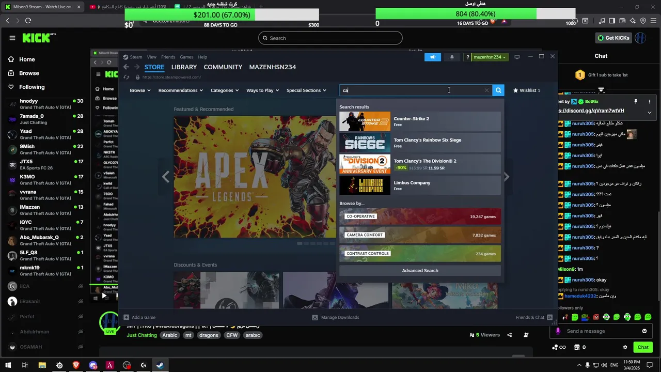Go back with Steam navigation arrow
The width and height of the screenshot is (661, 372).
click(x=126, y=67)
